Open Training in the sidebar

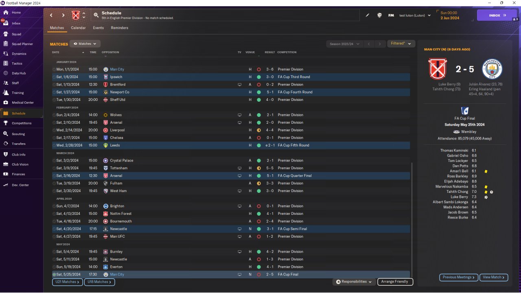pos(18,93)
